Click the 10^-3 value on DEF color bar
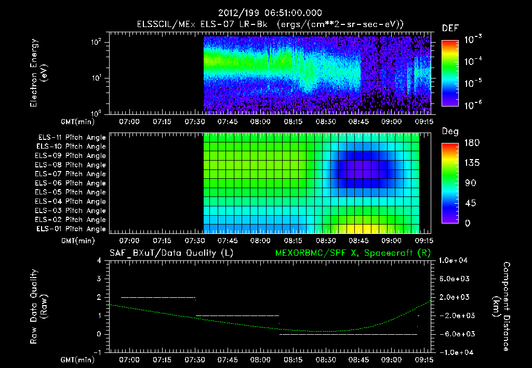 [473, 40]
